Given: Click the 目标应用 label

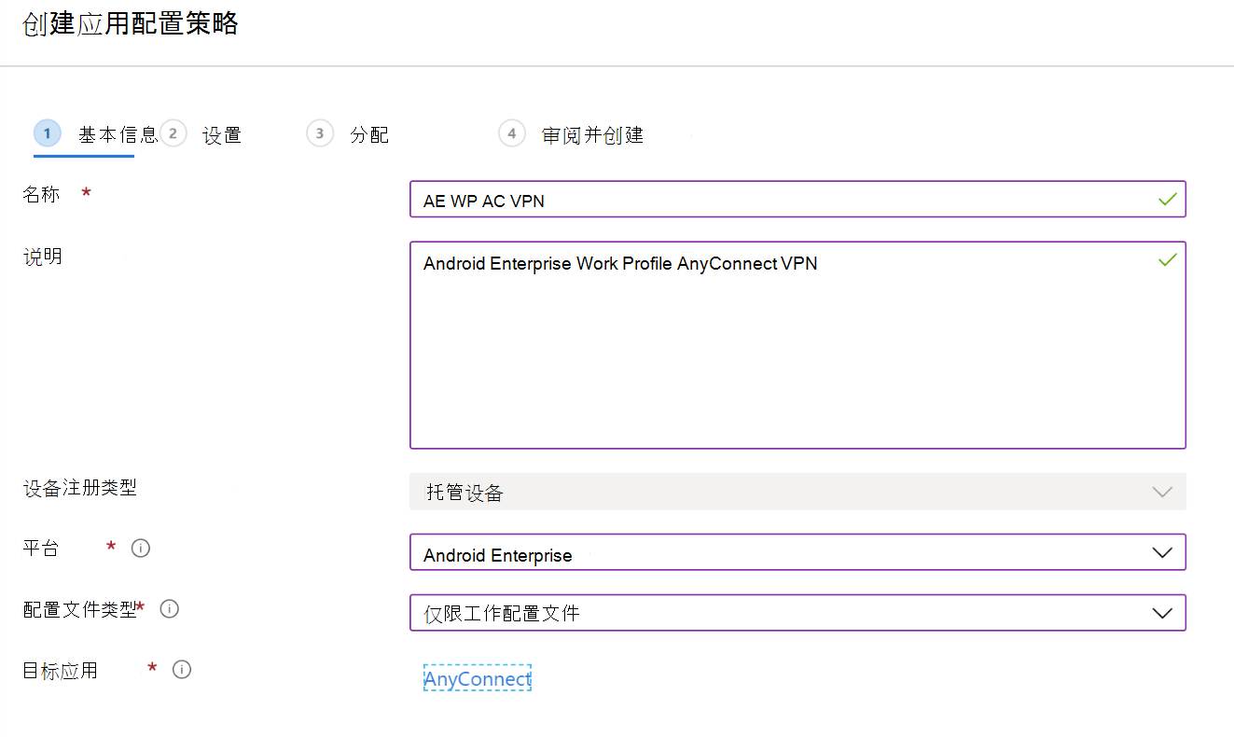Looking at the screenshot, I should pos(61,671).
